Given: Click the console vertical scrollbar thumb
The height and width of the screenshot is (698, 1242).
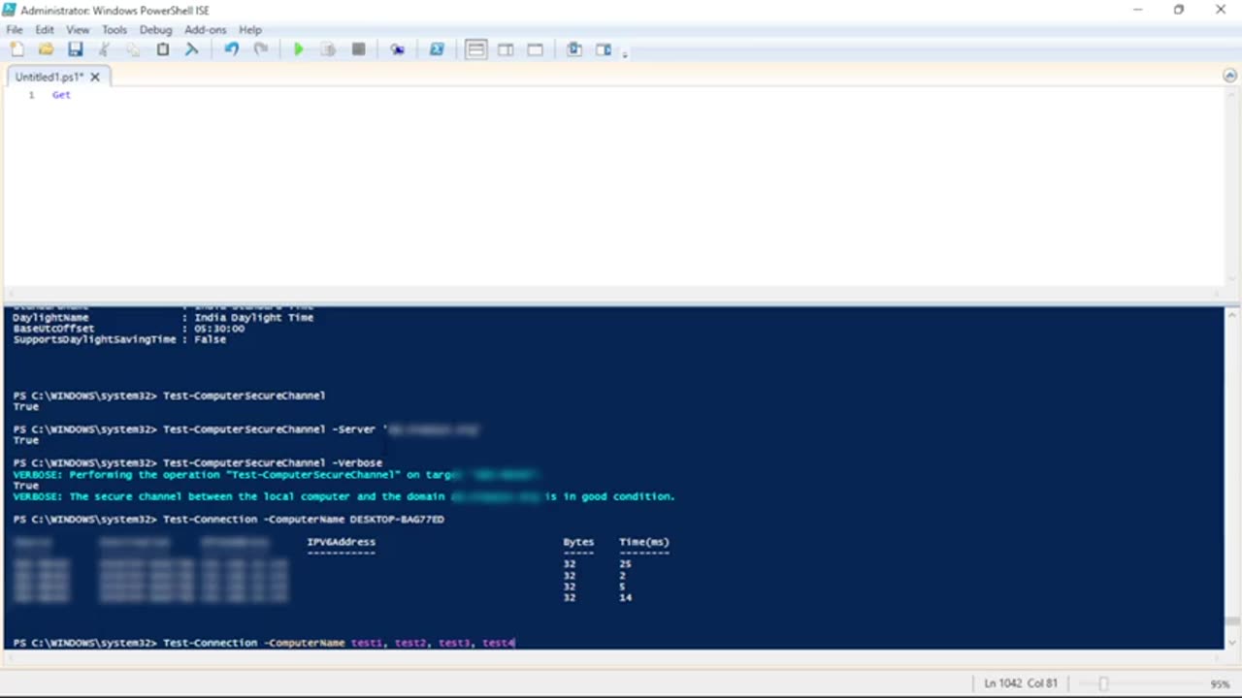Looking at the screenshot, I should [1232, 621].
